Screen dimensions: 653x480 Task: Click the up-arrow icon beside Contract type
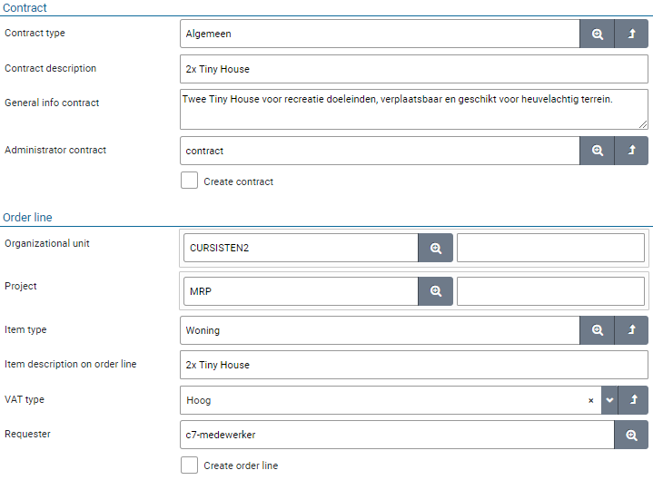pos(632,34)
